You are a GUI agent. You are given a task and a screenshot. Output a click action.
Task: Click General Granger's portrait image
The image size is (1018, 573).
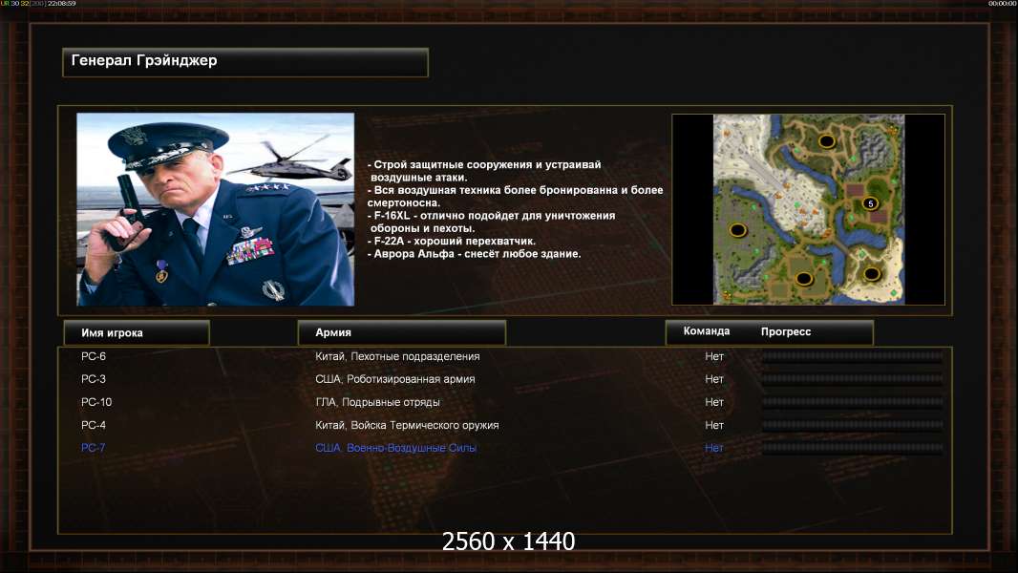pos(216,209)
